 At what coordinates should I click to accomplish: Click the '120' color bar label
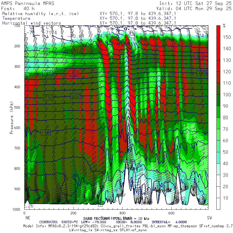coord(227,72)
